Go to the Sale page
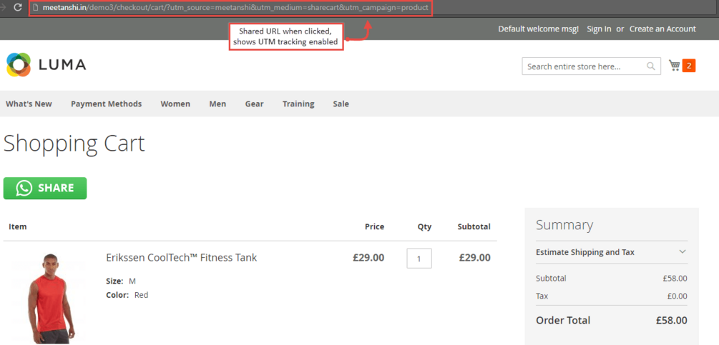Image resolution: width=719 pixels, height=345 pixels. coord(341,104)
